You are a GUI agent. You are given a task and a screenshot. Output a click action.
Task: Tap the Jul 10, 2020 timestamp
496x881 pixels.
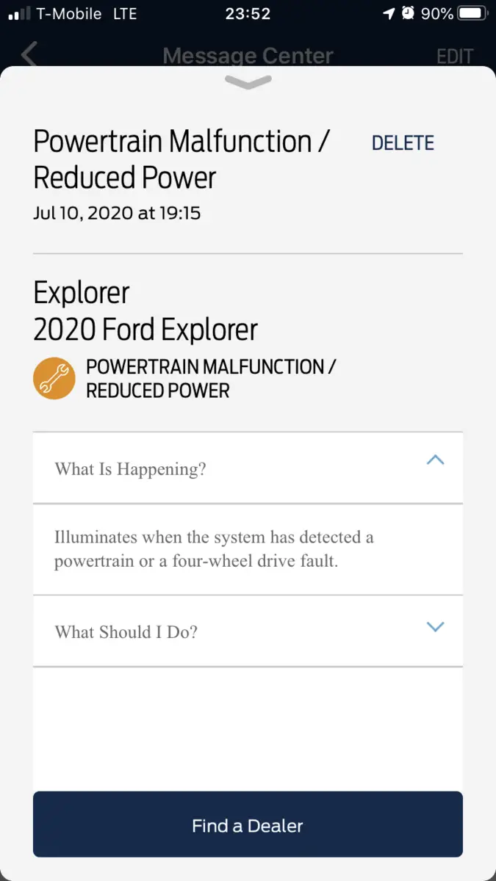click(117, 214)
